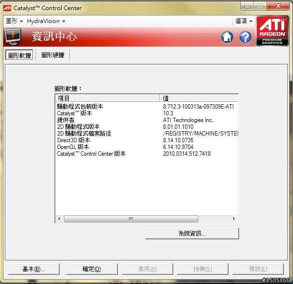The width and height of the screenshot is (293, 284).
Task: Click the ATI Radeon Premium Graphics logo
Action: [272, 31]
